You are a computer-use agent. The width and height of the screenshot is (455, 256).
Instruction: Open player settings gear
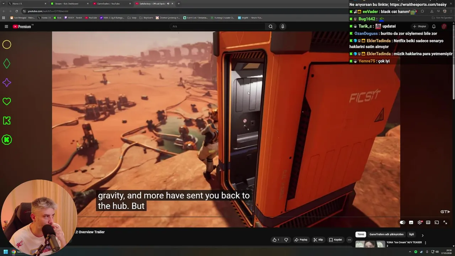pos(419,223)
